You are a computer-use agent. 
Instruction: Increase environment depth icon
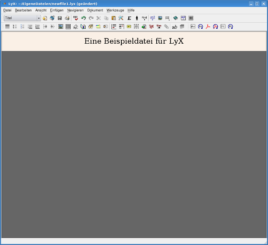click(45, 26)
